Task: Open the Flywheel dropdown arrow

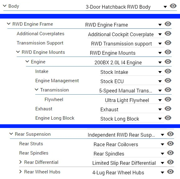Action: click(160, 100)
